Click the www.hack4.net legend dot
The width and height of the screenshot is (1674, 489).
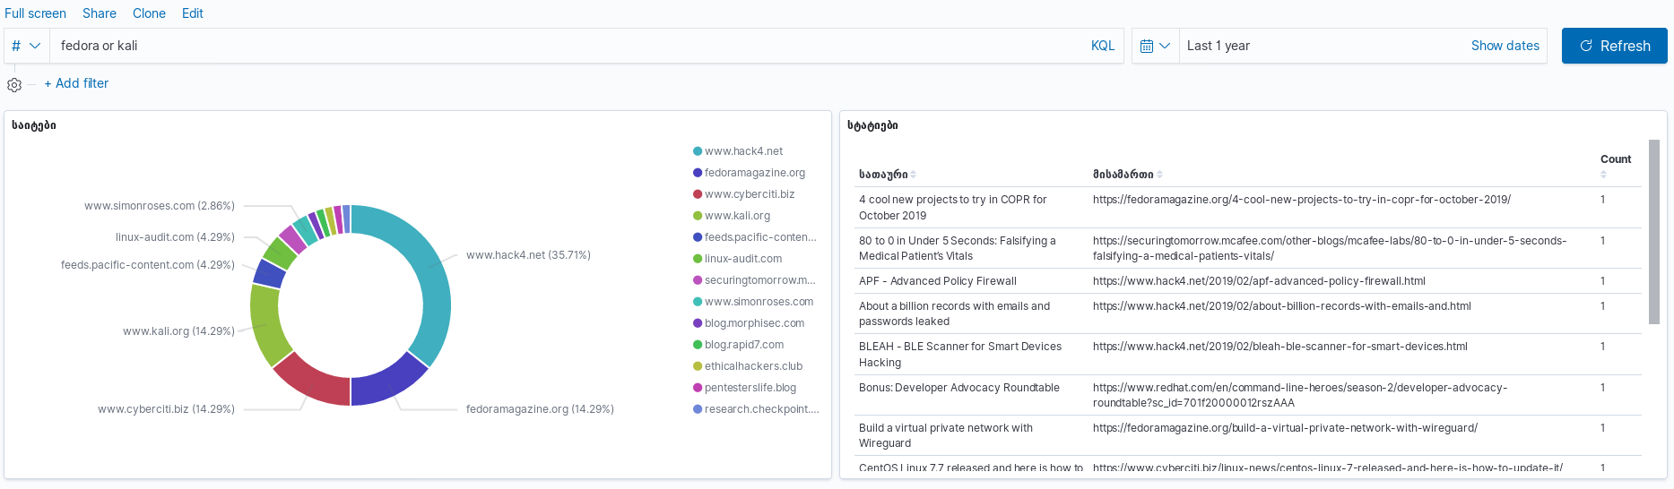point(698,151)
